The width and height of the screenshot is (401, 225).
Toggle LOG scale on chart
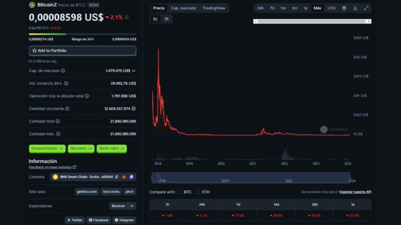point(332,8)
